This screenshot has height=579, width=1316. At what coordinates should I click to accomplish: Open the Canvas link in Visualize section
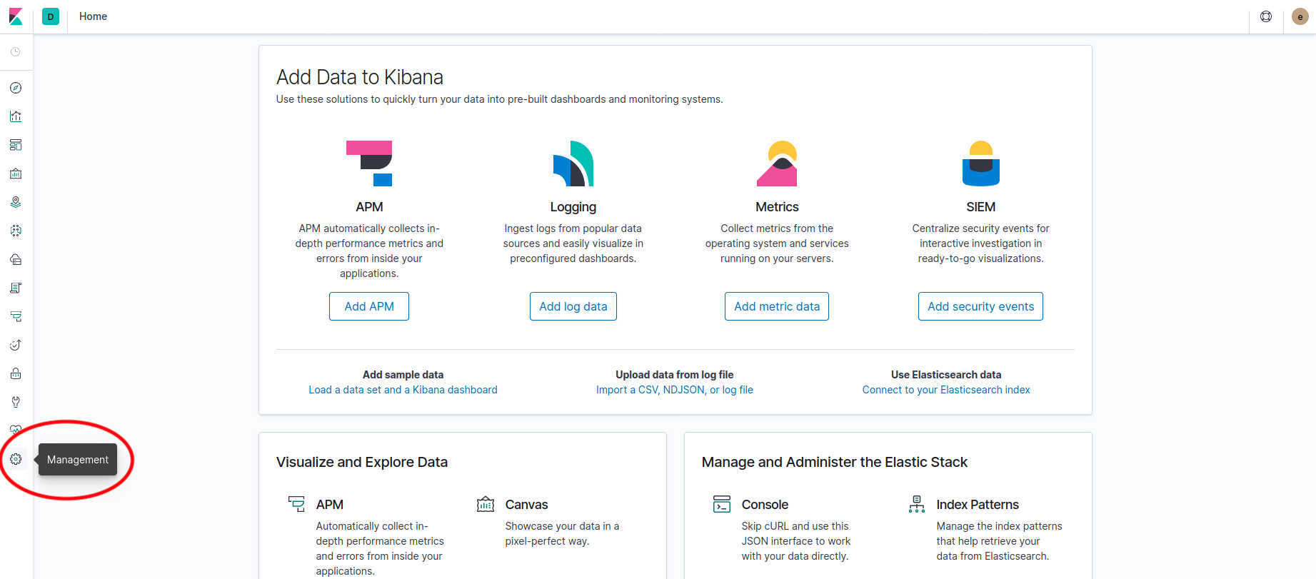click(527, 505)
